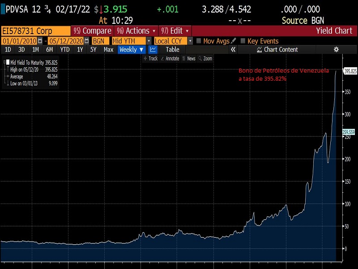
Task: Click the Compare button
Action: pos(92,30)
